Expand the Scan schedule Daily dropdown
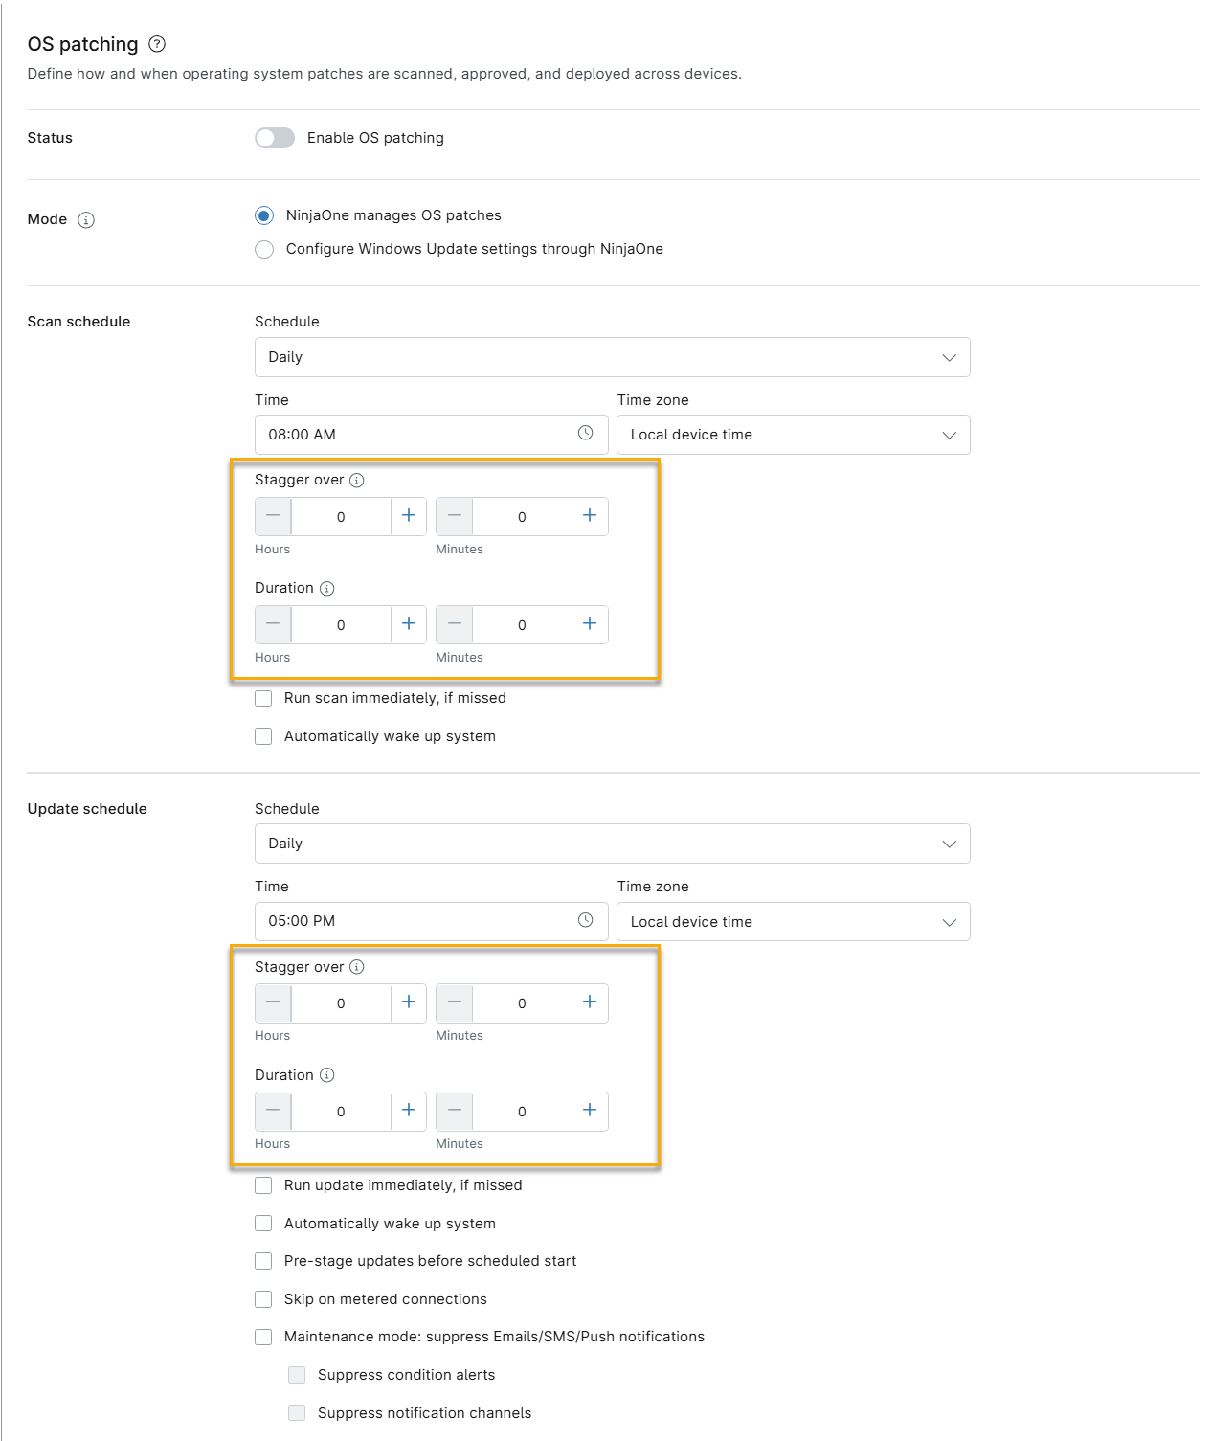The height and width of the screenshot is (1441, 1211). tap(613, 357)
